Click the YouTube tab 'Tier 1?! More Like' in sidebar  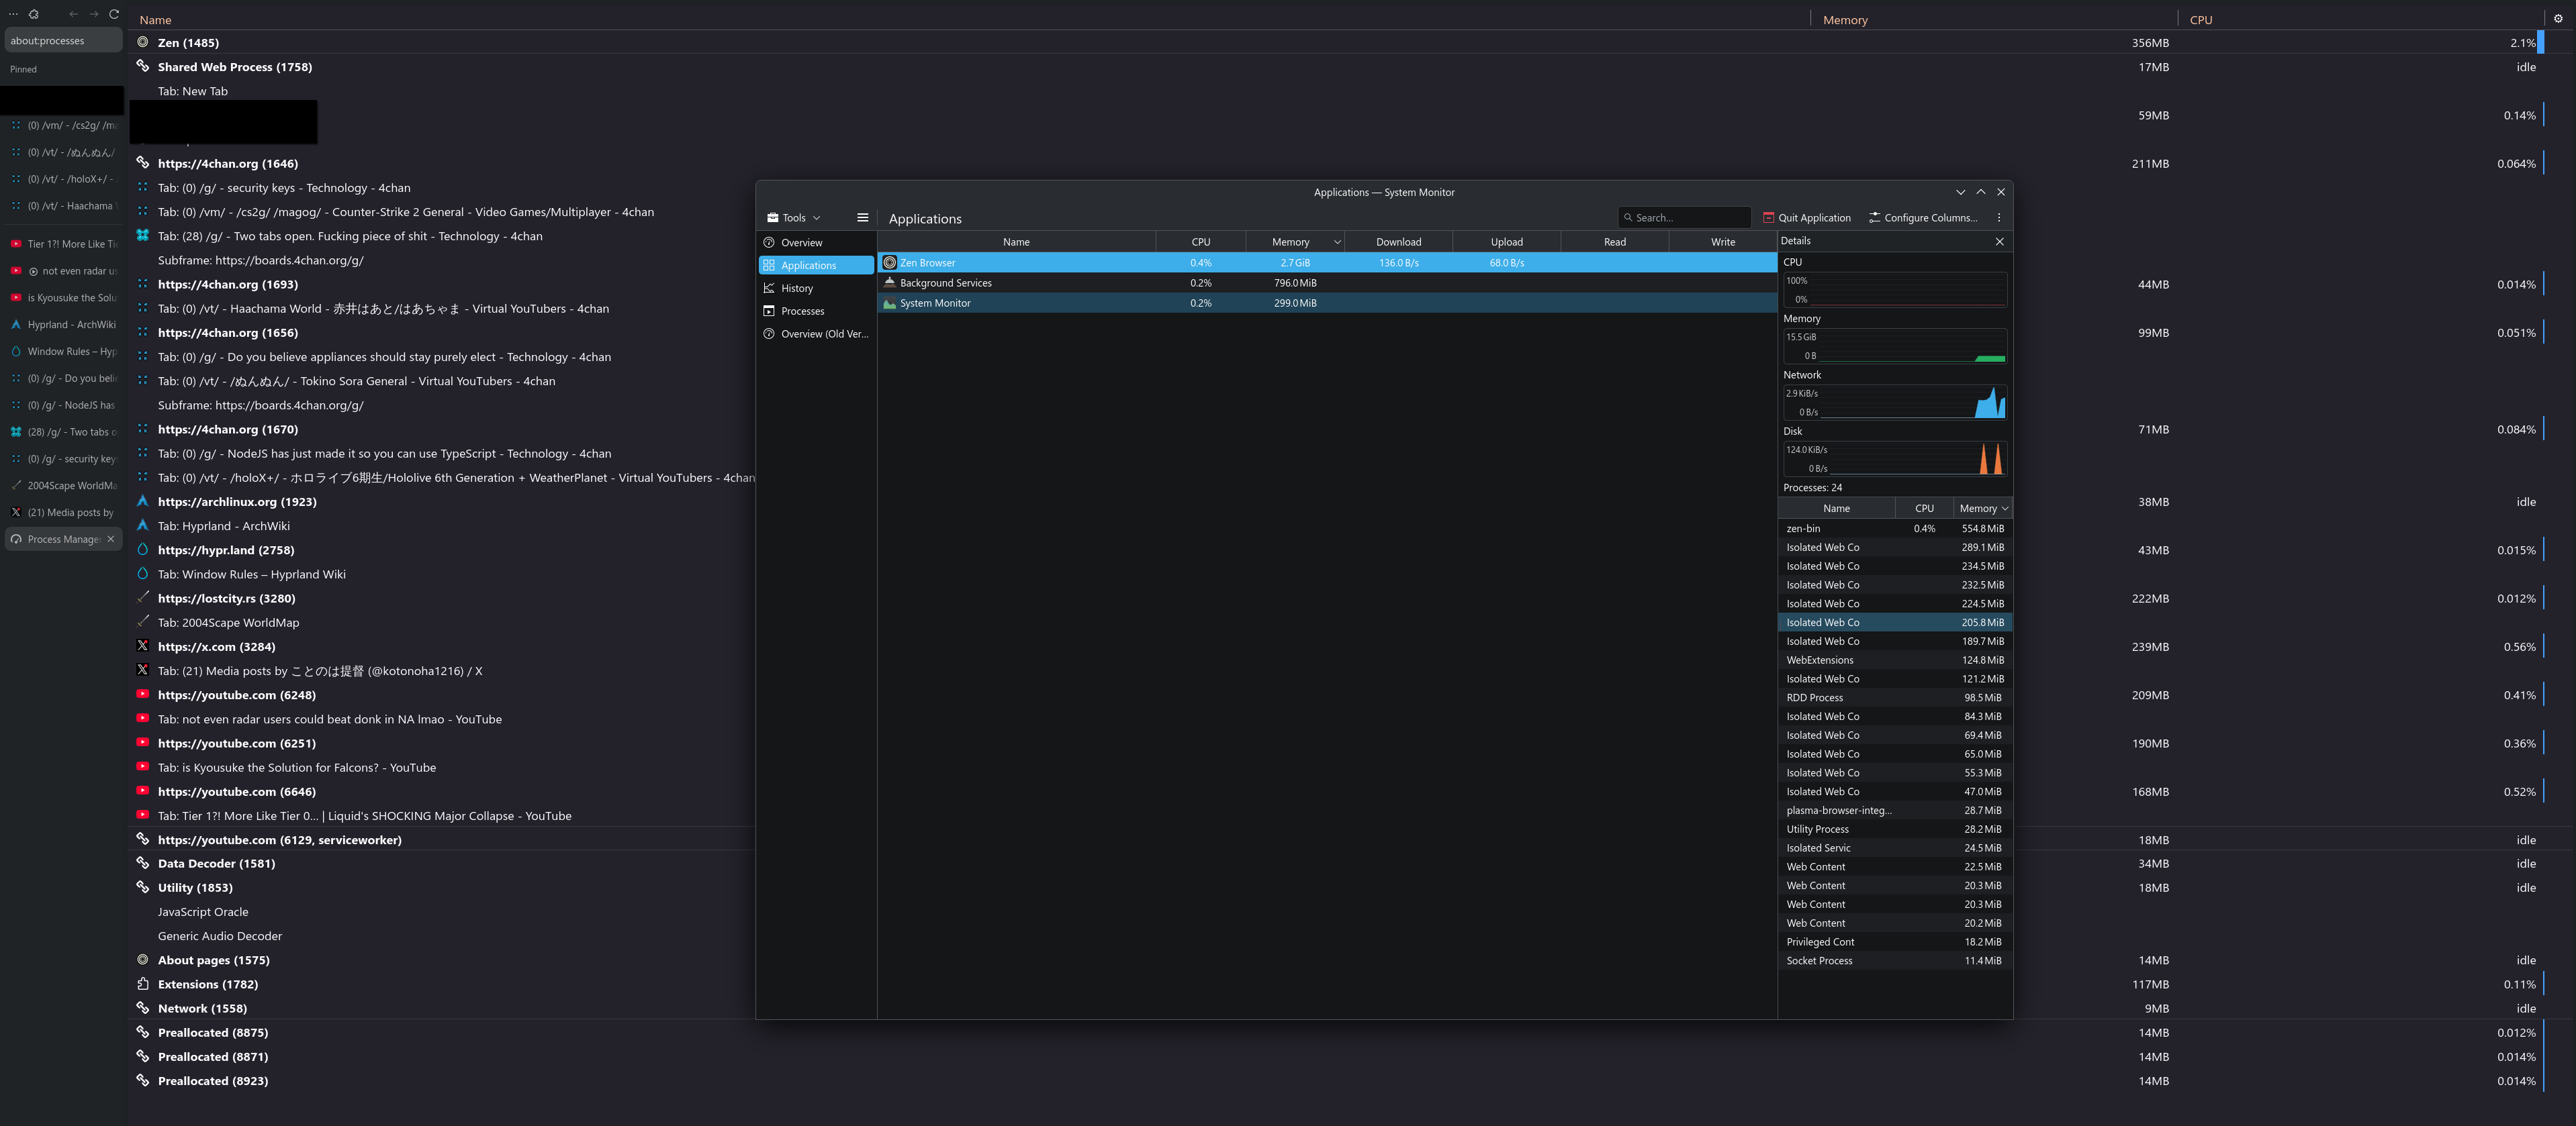click(x=63, y=244)
